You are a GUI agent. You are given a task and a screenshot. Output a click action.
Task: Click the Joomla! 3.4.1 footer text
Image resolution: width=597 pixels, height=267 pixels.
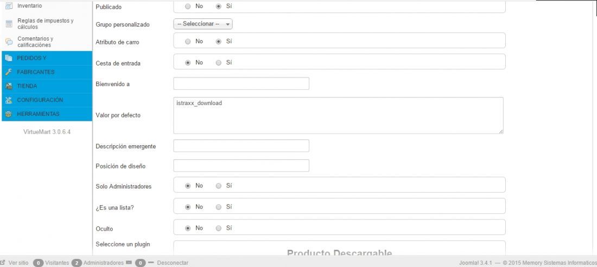[476, 263]
